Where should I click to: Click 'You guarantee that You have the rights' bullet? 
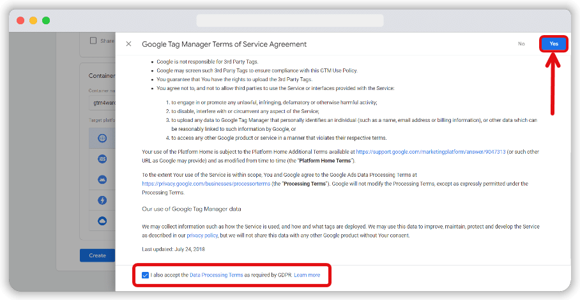(x=234, y=79)
